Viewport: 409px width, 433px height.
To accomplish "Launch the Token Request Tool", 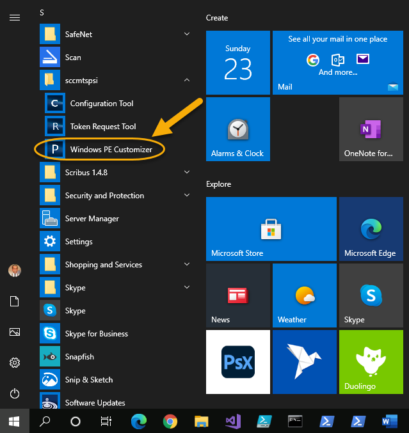I will (102, 127).
